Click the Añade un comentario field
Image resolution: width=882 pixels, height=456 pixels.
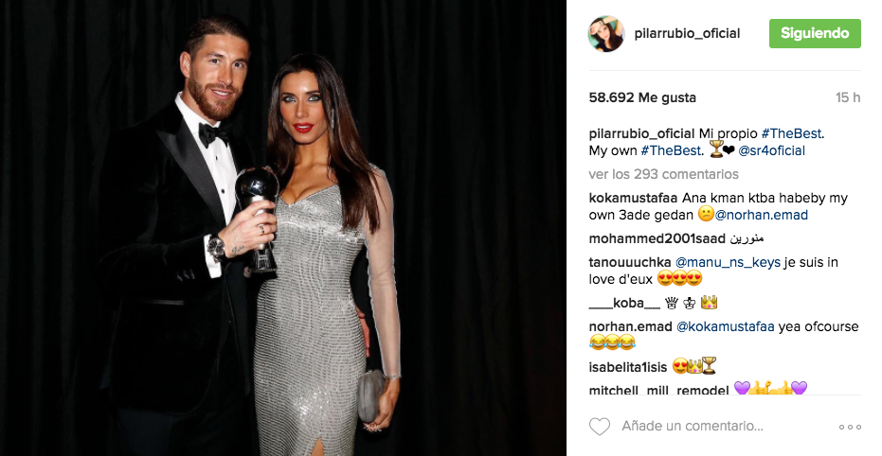click(693, 427)
